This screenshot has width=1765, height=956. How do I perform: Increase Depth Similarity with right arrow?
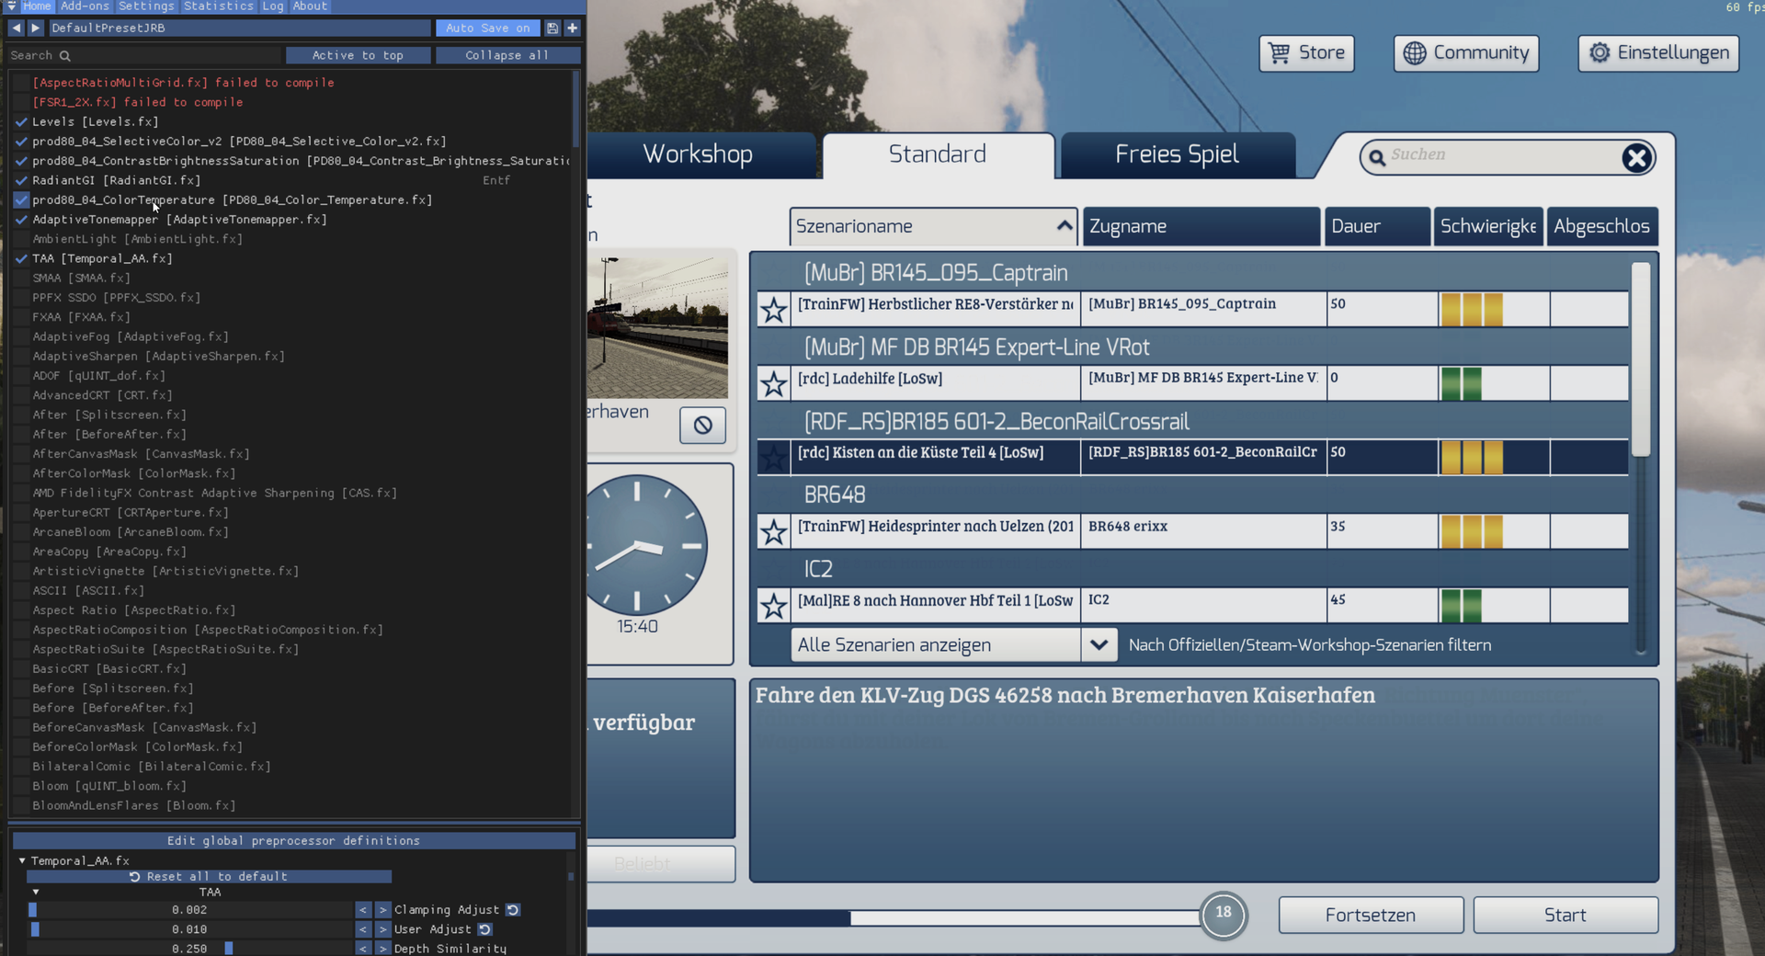[382, 949]
